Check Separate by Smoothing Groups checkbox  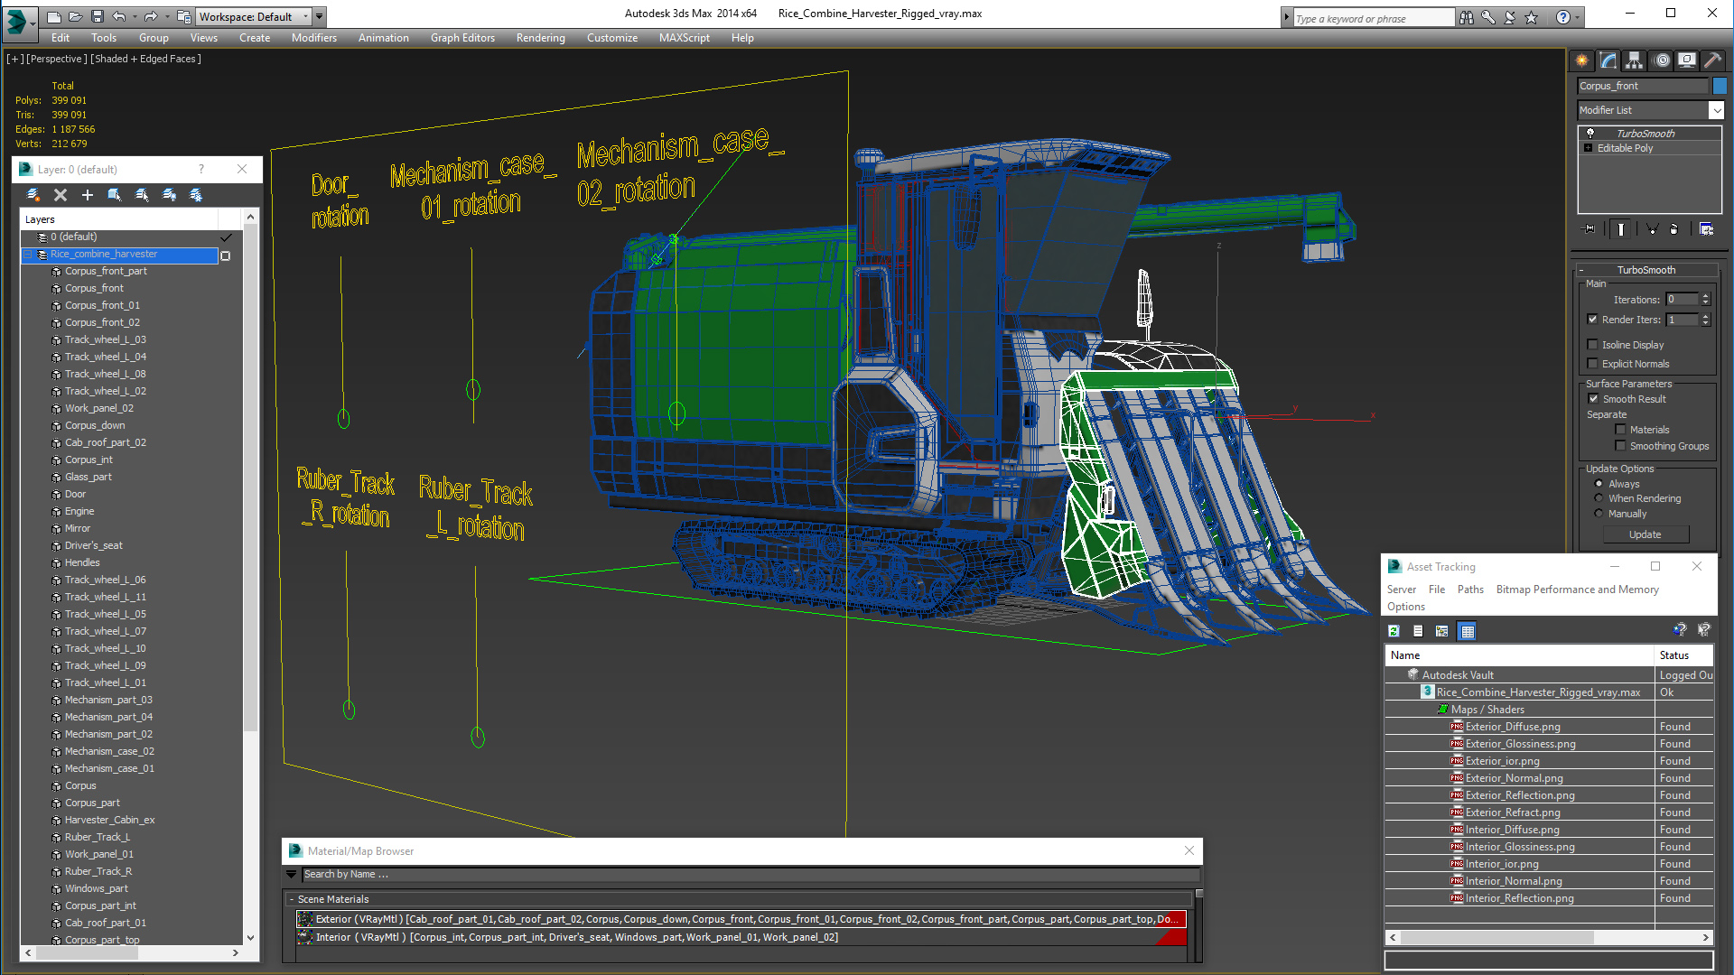(1620, 445)
